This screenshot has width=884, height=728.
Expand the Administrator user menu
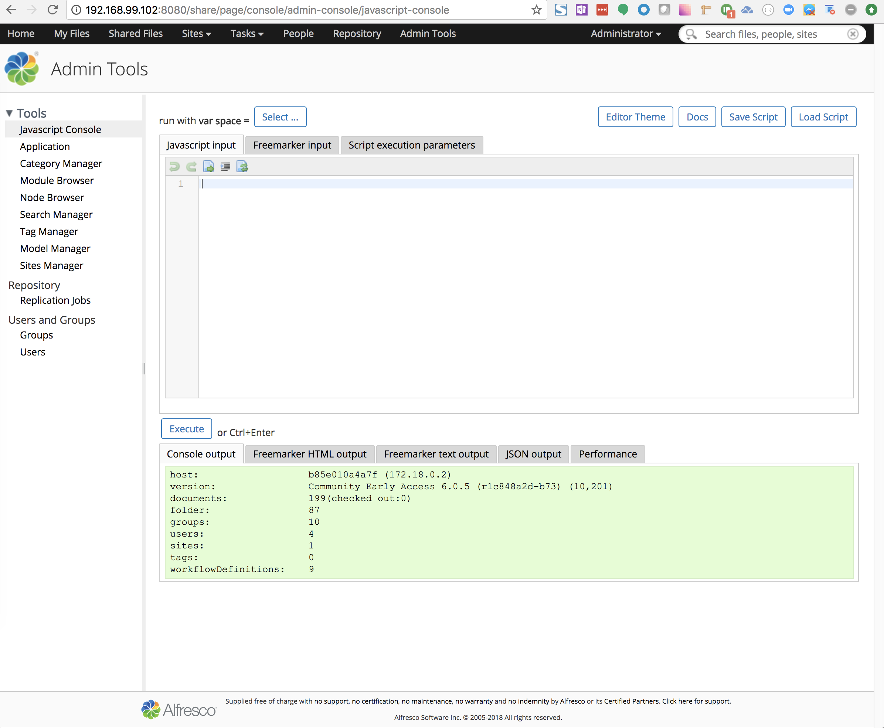pos(626,34)
